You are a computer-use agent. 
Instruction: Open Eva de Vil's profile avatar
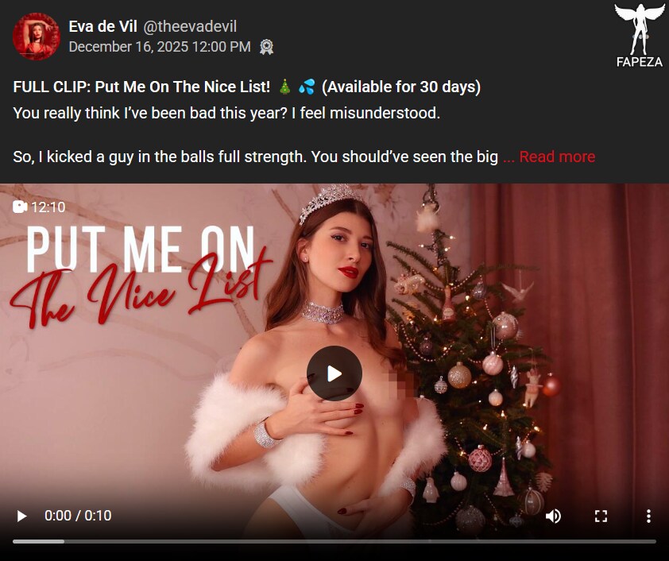[x=37, y=37]
